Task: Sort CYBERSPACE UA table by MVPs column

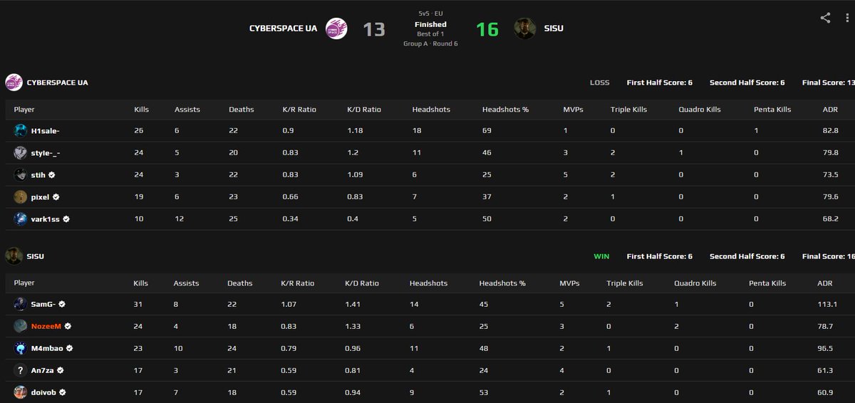Action: pyautogui.click(x=574, y=110)
